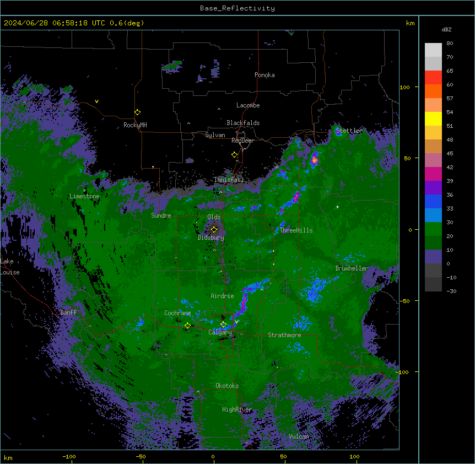475x464 pixels.
Task: Click the orange 57–60 dBZ legend swatch
Action: [x=433, y=91]
